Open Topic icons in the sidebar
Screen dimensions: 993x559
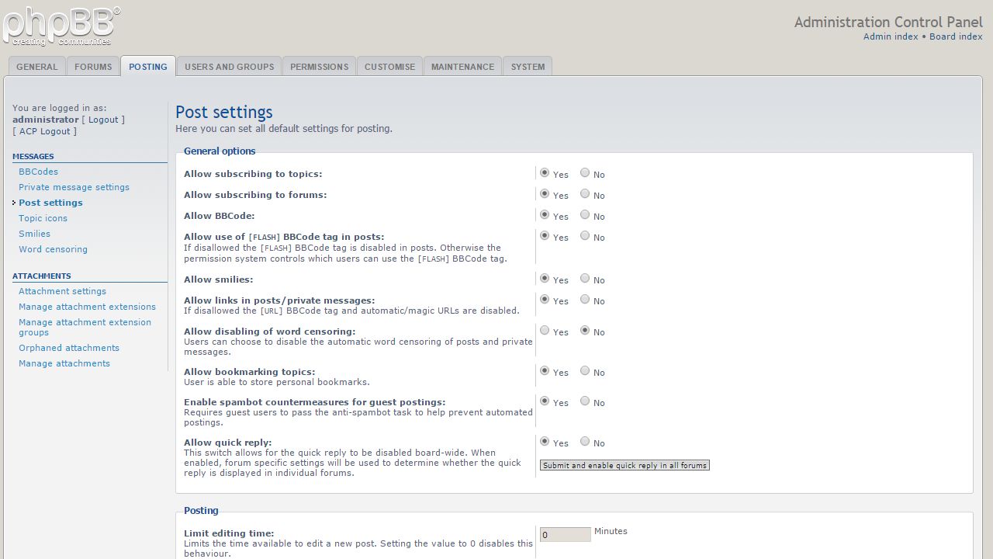pyautogui.click(x=43, y=218)
